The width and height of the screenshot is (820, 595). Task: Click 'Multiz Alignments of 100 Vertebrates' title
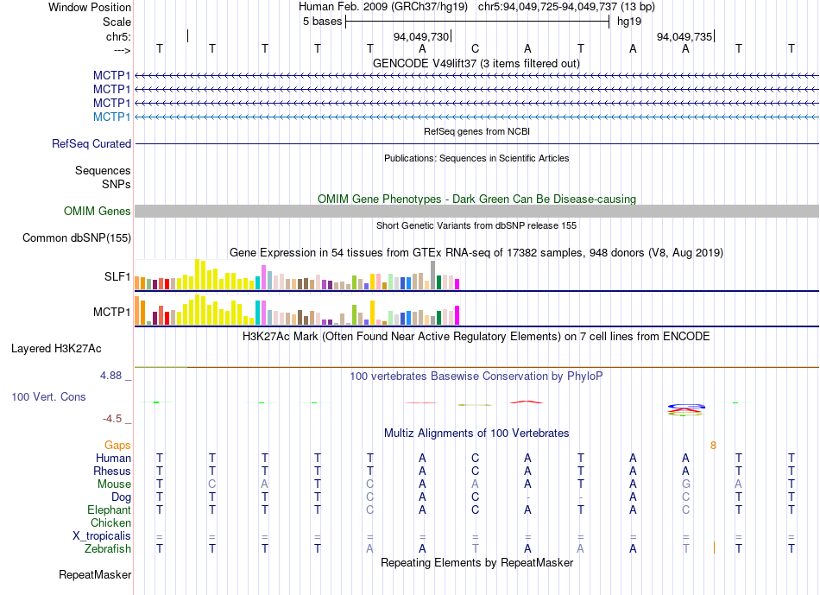tap(476, 434)
